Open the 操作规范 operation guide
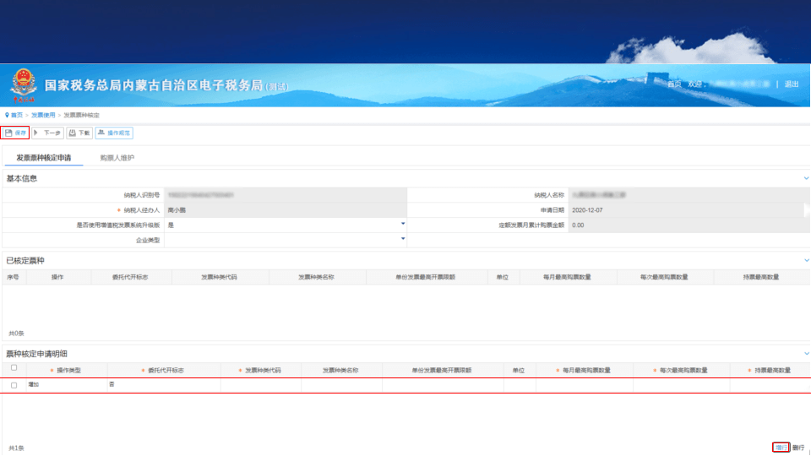Viewport: 811px width, 456px height. coord(114,133)
